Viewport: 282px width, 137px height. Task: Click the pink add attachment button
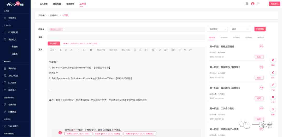click(54, 43)
